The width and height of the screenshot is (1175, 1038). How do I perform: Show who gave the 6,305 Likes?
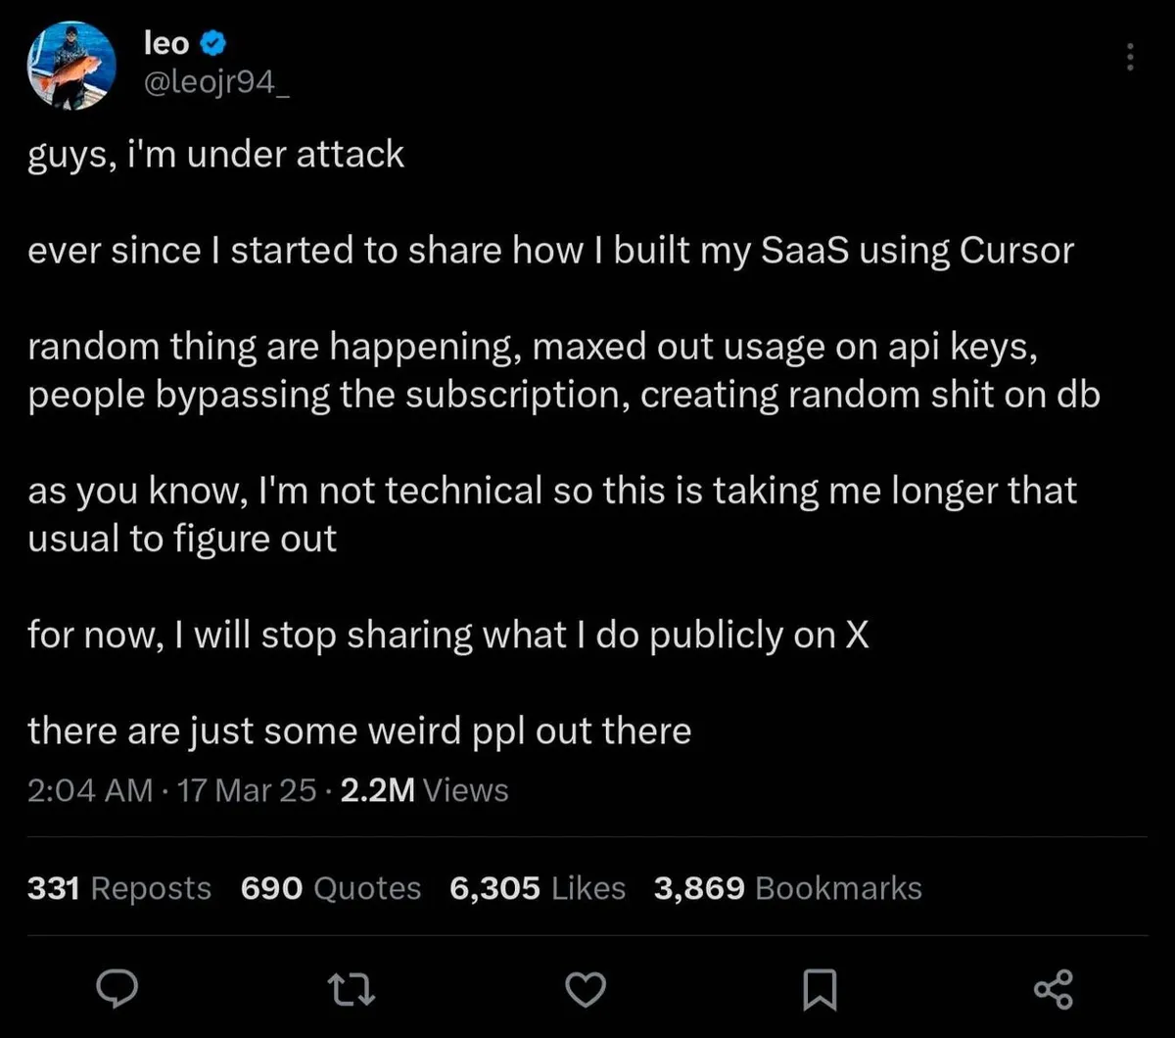pos(538,888)
